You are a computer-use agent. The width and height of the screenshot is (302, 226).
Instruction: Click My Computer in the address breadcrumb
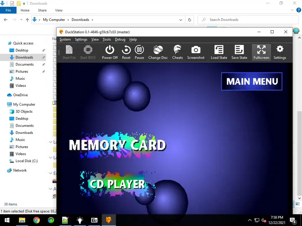click(54, 20)
